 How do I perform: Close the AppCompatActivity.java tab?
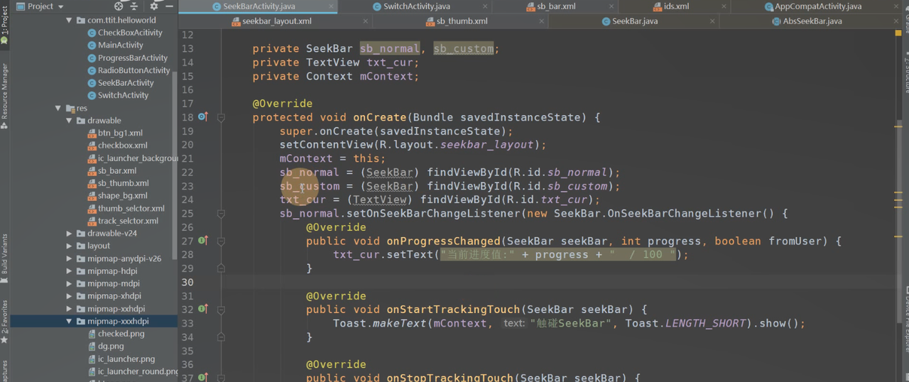[x=898, y=6]
